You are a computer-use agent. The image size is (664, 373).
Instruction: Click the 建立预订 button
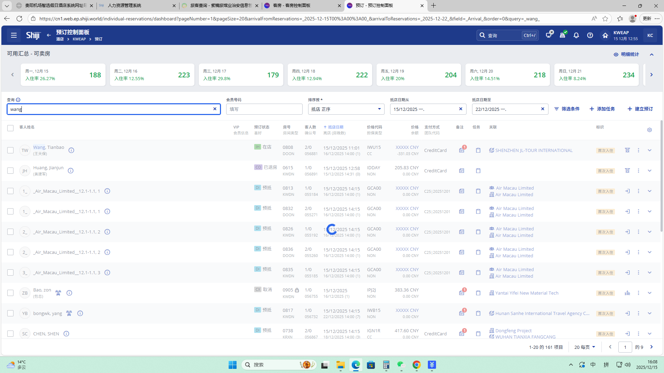(640, 109)
